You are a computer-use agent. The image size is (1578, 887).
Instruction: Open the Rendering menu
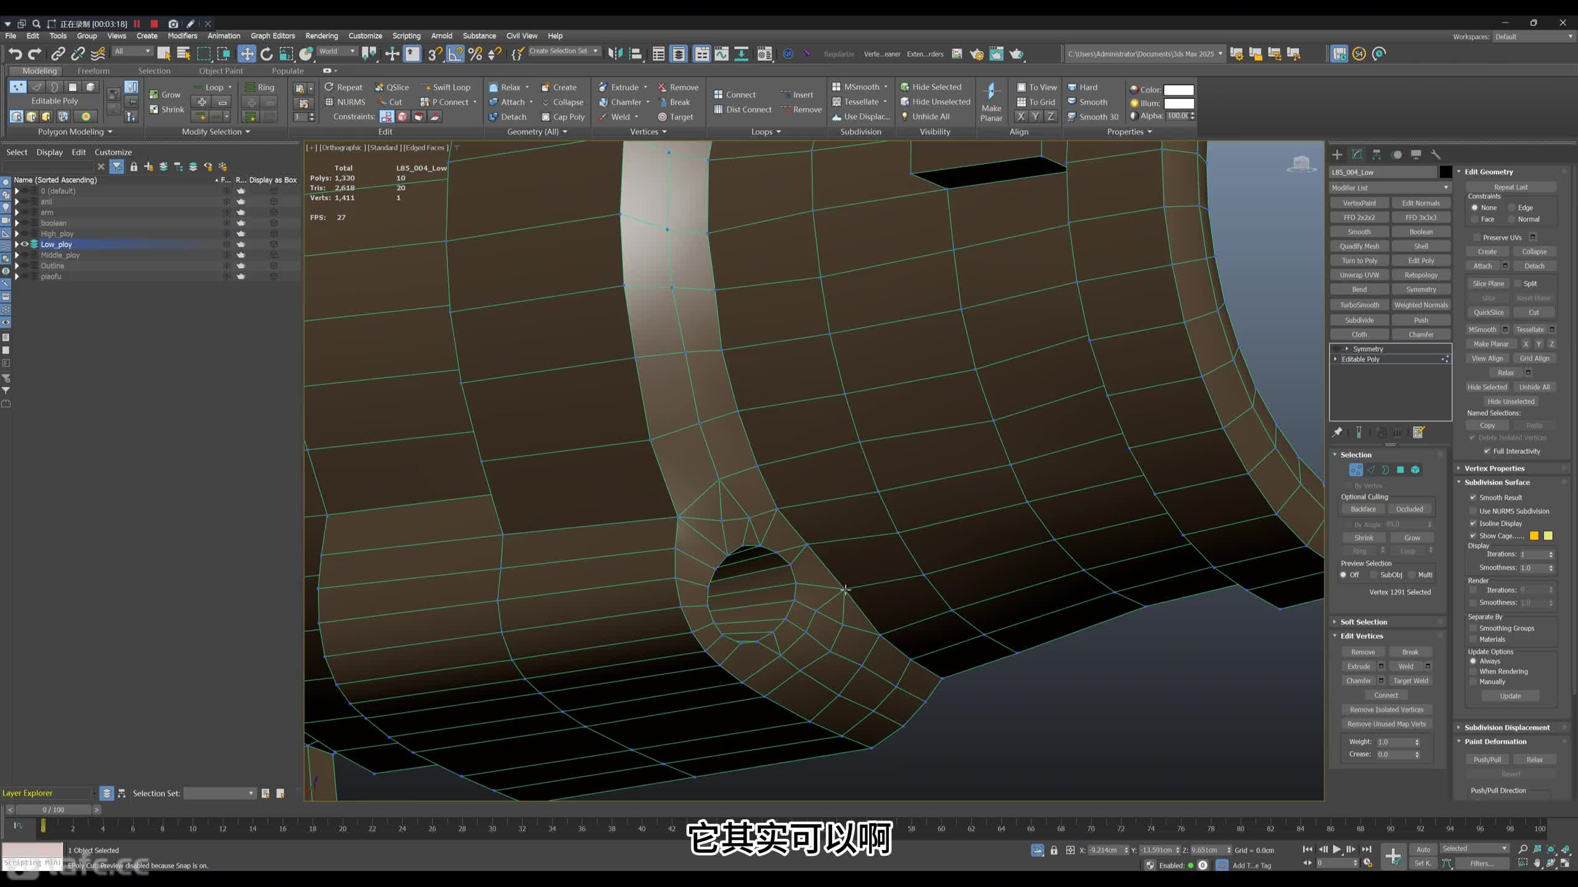(322, 36)
